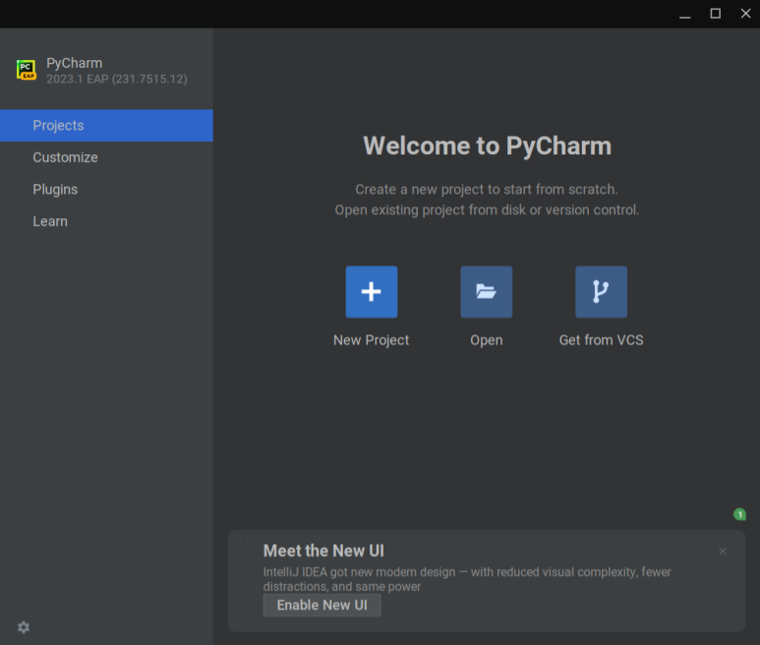Switch to the Customize tab

coord(106,157)
